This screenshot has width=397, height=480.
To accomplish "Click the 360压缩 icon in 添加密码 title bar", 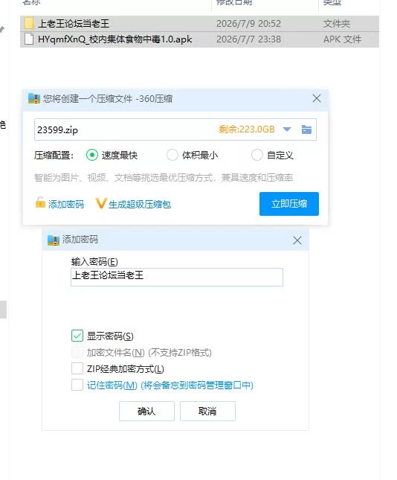I will tap(54, 240).
